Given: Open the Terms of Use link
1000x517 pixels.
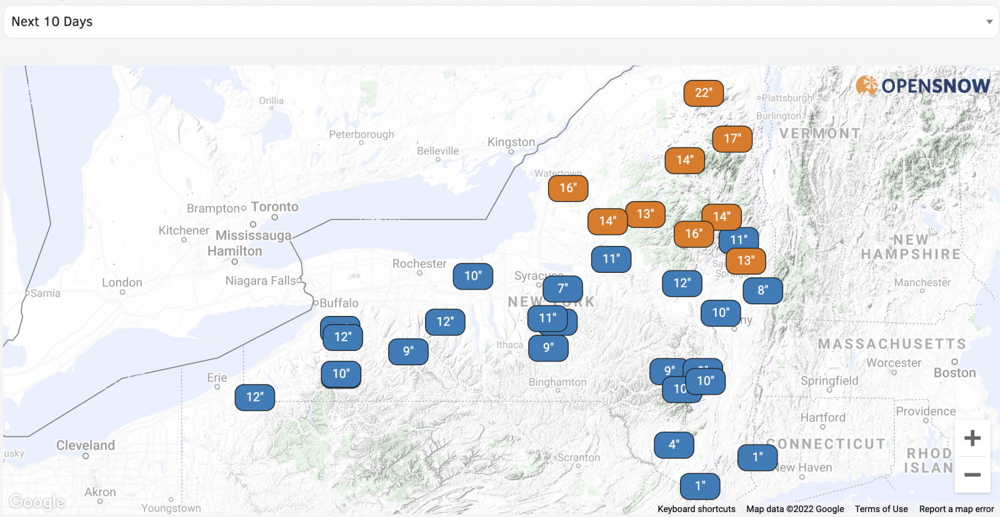Looking at the screenshot, I should 881,509.
